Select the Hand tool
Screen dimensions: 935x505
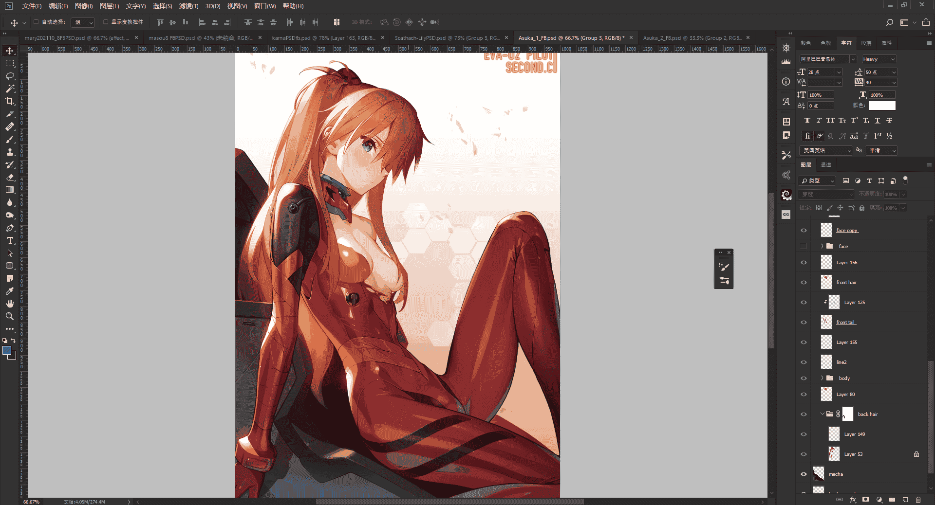coord(10,304)
